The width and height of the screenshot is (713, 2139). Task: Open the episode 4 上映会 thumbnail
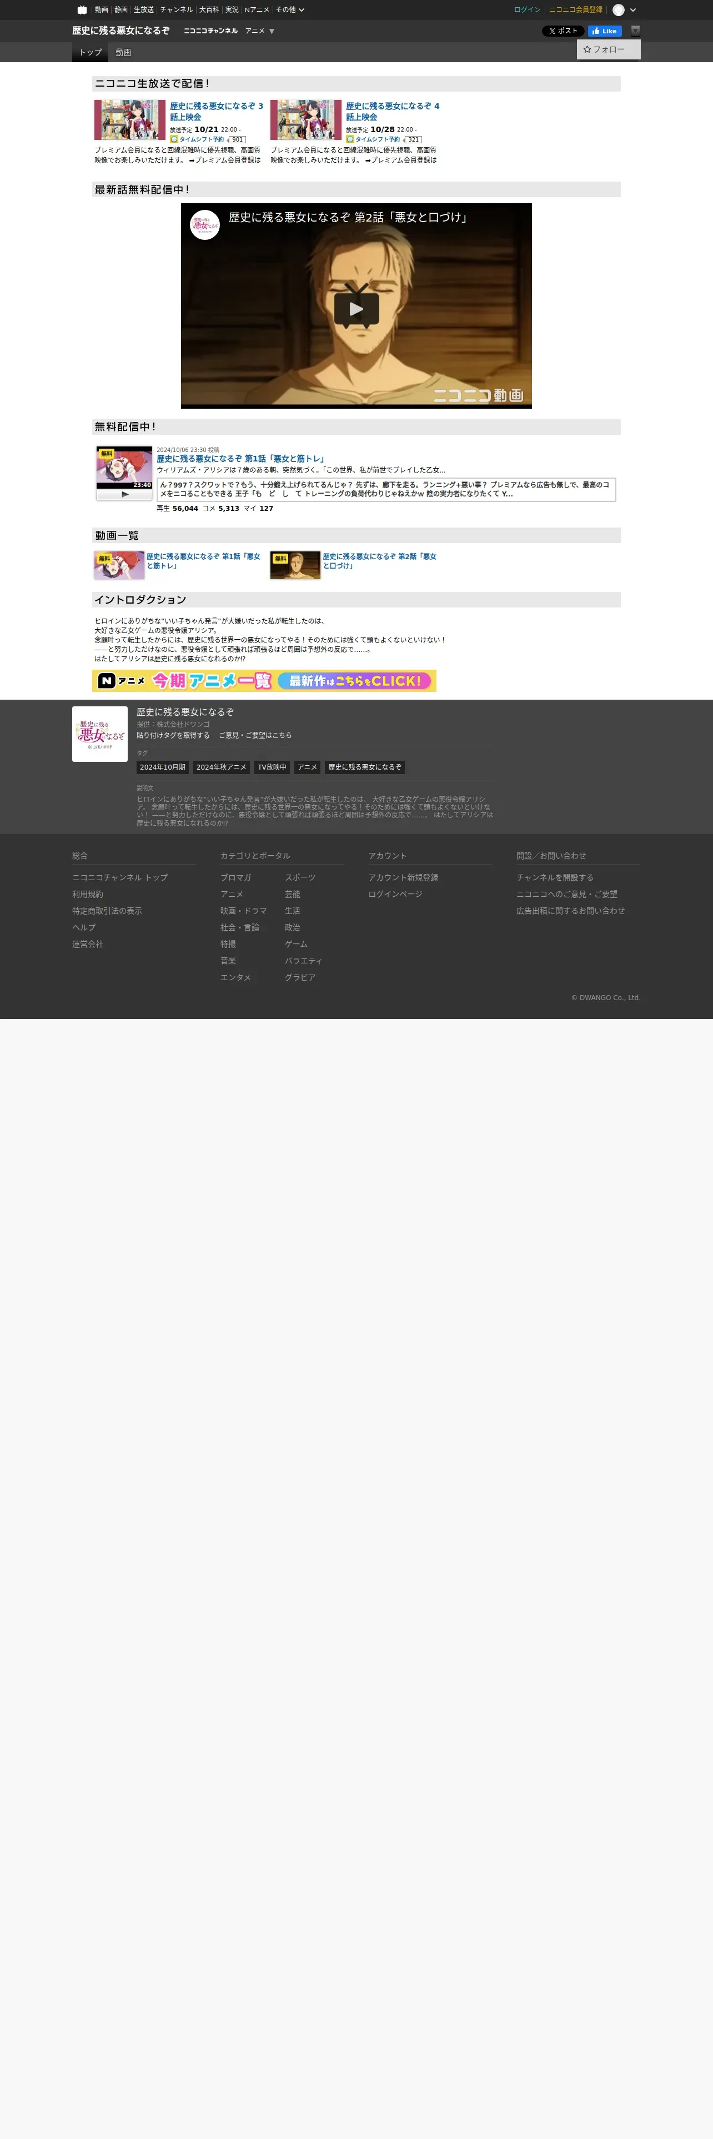307,119
